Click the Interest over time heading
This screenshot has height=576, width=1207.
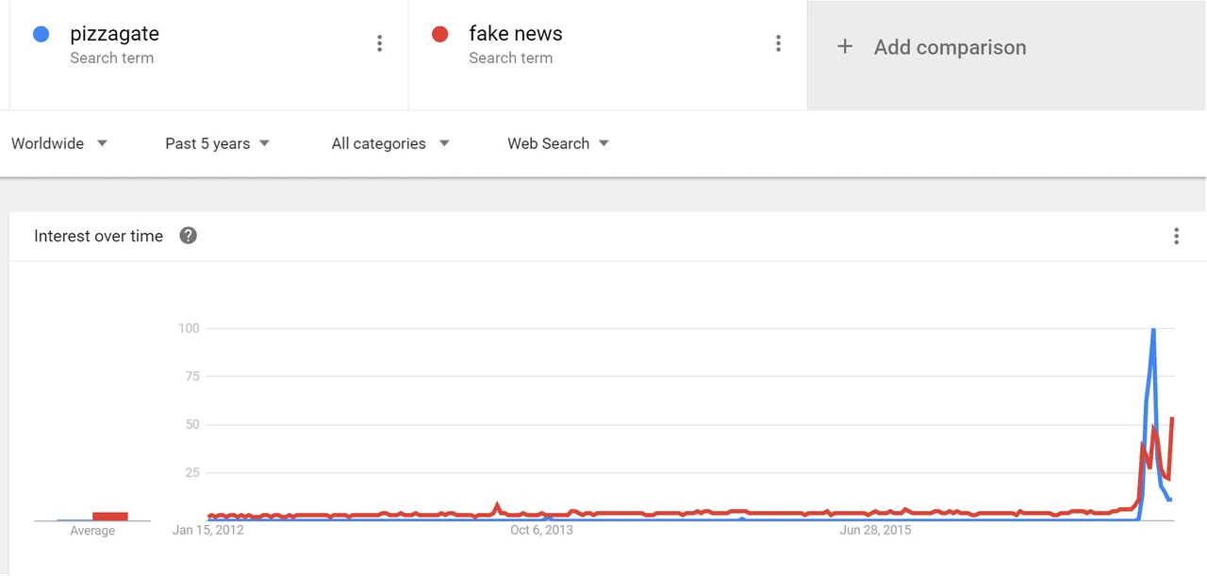click(x=98, y=236)
